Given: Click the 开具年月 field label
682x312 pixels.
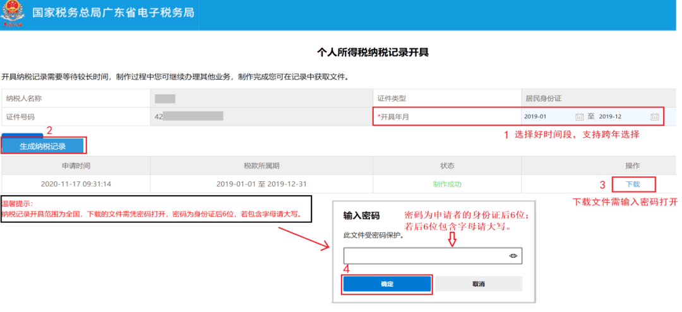Looking at the screenshot, I should click(393, 117).
